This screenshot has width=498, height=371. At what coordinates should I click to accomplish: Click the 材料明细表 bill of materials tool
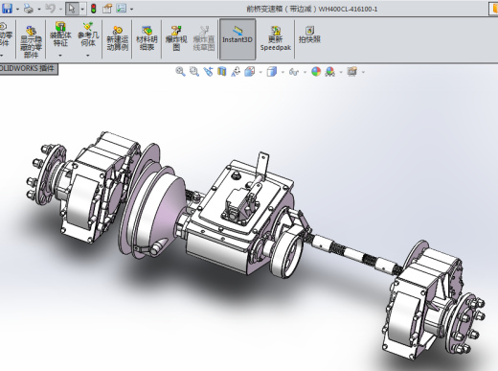pos(147,38)
